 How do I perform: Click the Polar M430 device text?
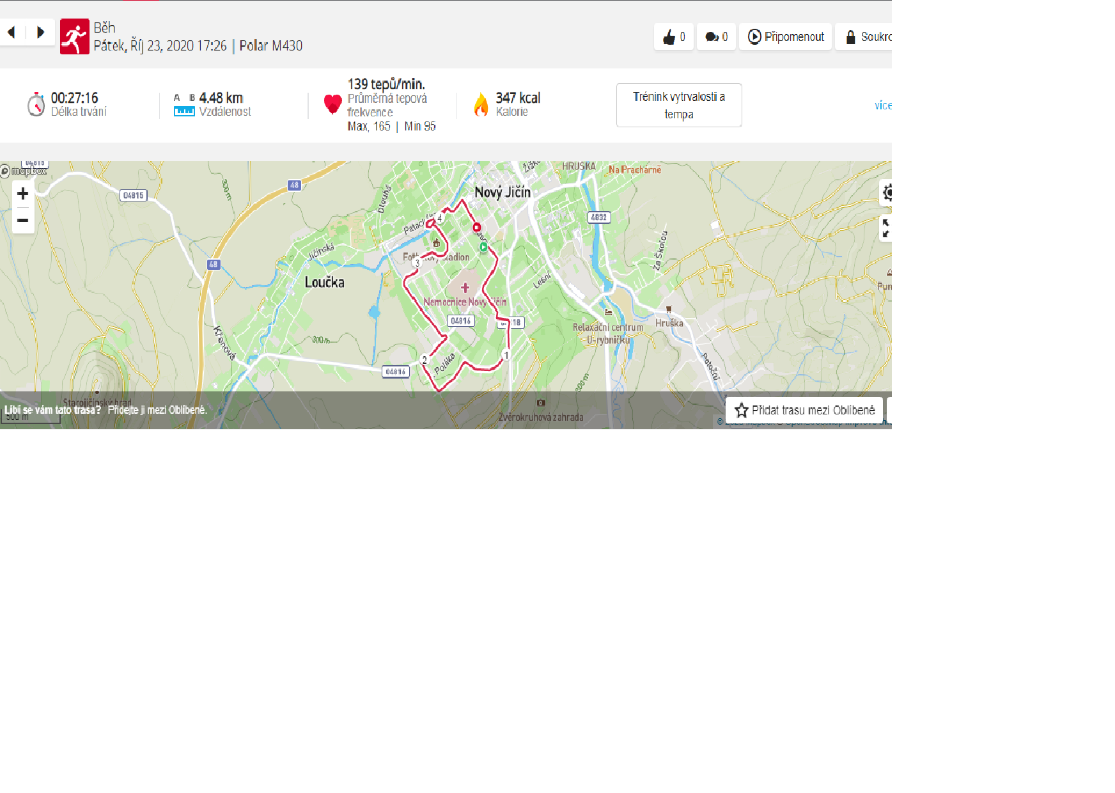(271, 45)
